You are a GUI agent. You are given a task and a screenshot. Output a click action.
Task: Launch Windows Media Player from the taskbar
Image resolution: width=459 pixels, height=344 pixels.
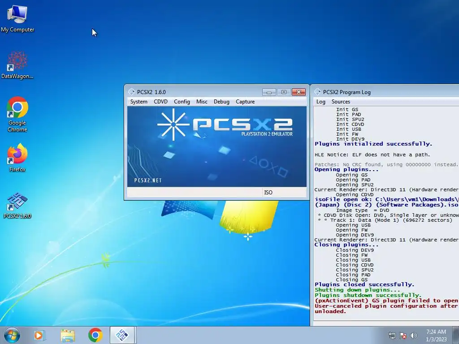click(39, 335)
